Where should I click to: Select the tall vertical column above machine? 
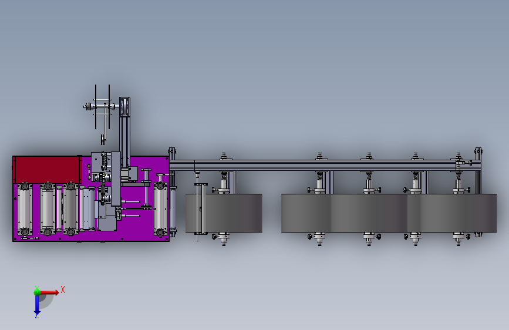coord(124,133)
